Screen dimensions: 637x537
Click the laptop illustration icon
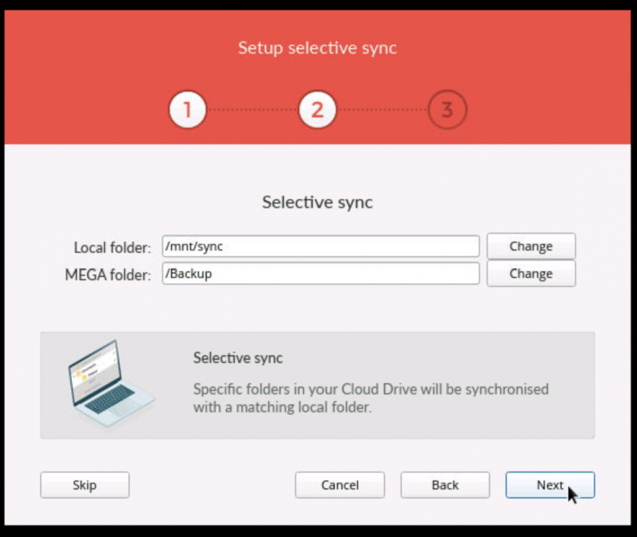[x=111, y=384]
